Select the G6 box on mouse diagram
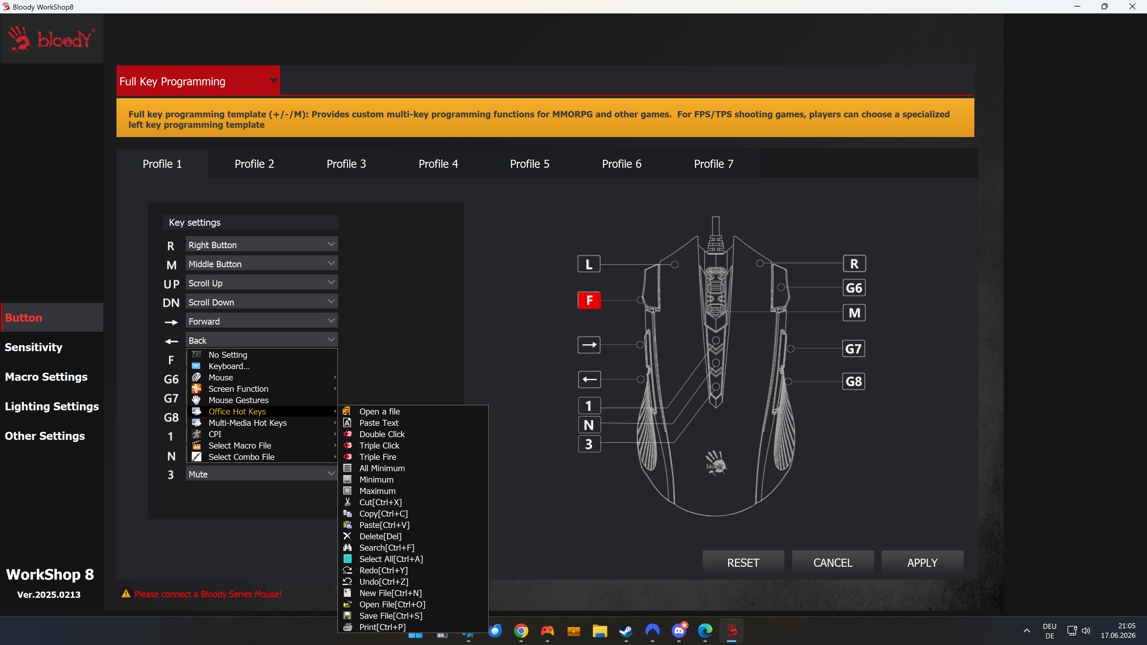This screenshot has height=645, width=1147. (854, 288)
